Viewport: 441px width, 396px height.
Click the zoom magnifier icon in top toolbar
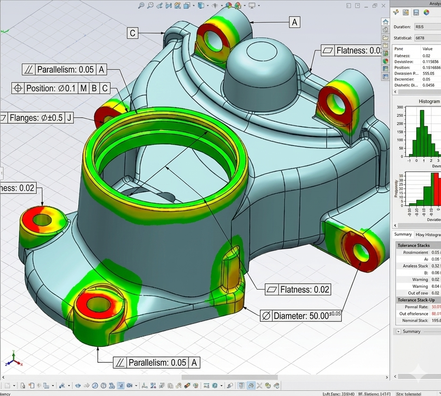click(x=141, y=5)
